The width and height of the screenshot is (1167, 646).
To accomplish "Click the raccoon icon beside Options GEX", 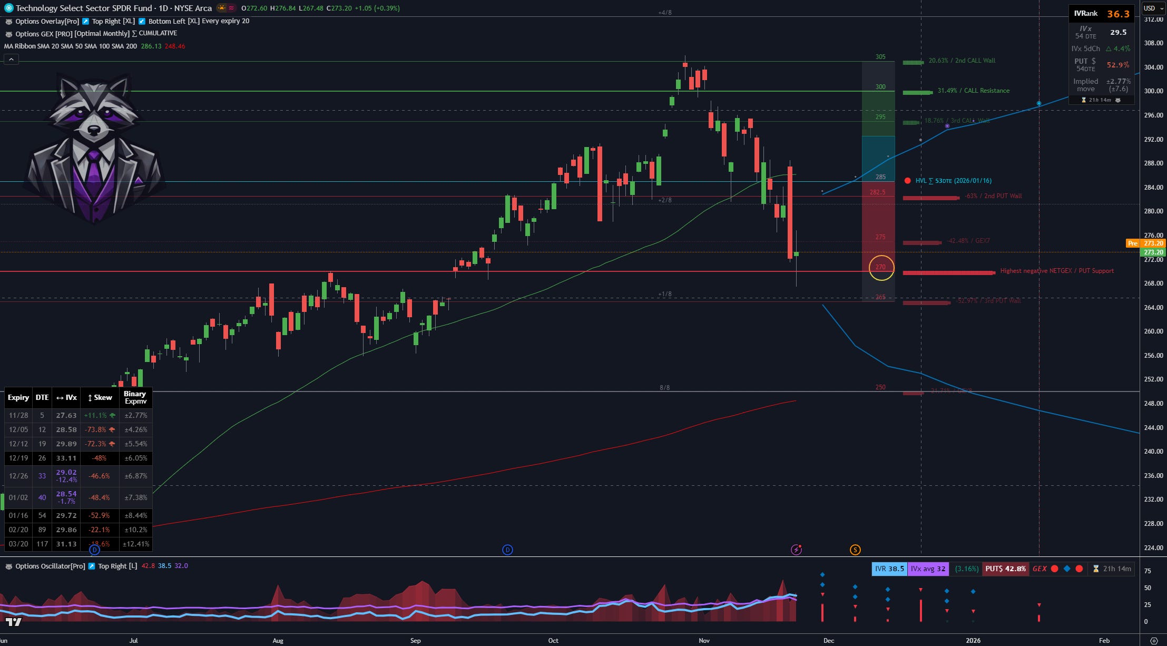I will pos(8,34).
